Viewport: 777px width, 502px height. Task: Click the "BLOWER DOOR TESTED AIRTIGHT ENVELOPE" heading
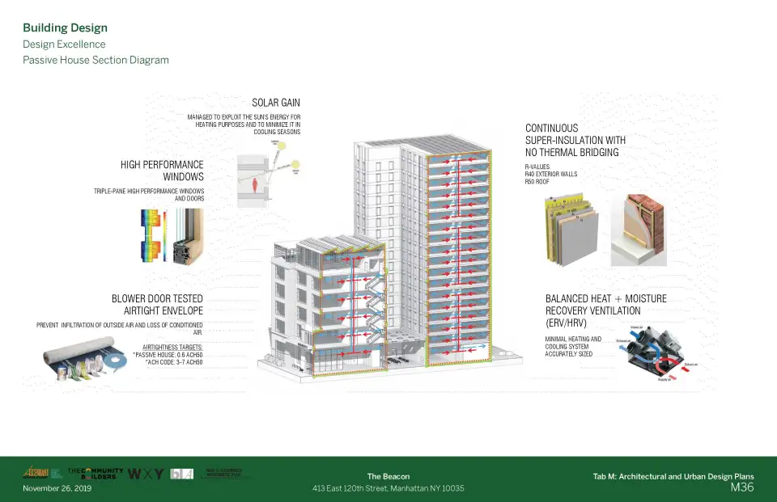click(x=156, y=305)
